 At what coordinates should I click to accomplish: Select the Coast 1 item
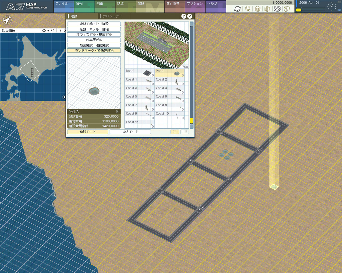[140, 81]
